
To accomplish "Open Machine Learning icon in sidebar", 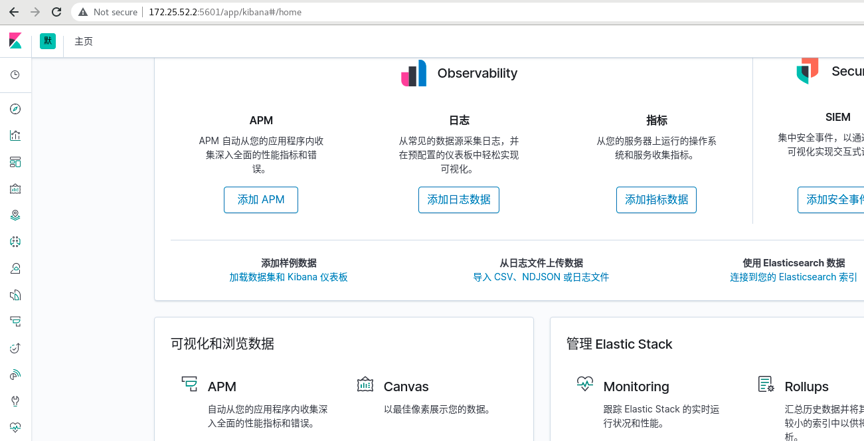I will (15, 242).
